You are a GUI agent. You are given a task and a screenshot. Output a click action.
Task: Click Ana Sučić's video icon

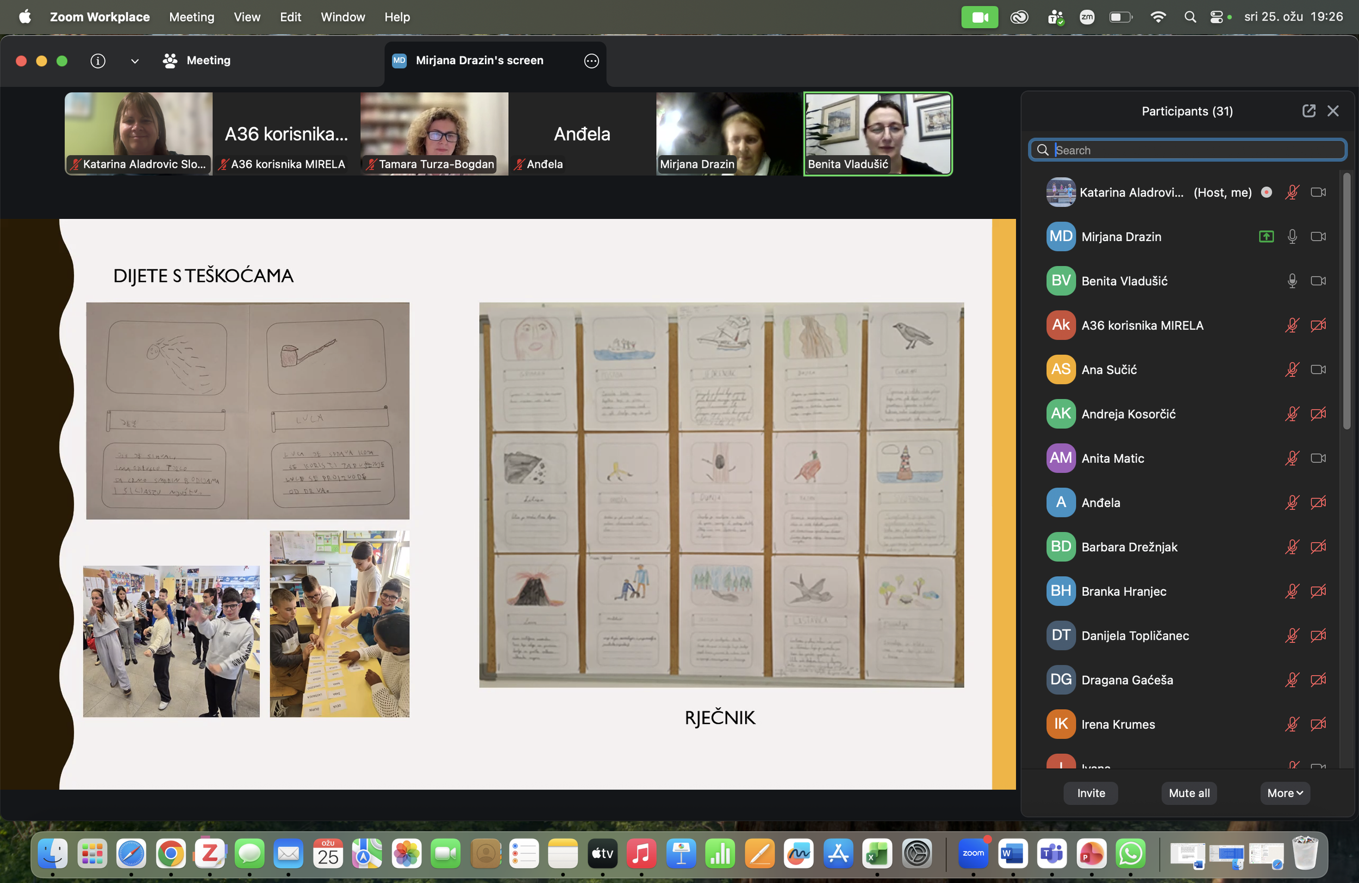tap(1318, 370)
